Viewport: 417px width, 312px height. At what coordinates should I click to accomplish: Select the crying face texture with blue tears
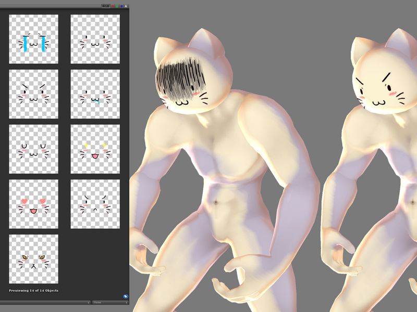coord(33,39)
